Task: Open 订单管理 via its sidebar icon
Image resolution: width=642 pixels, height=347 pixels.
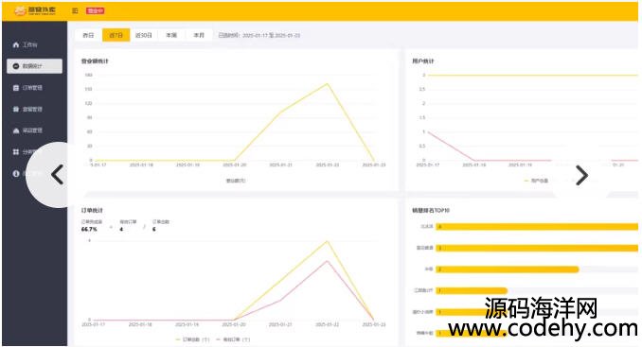Action: pos(16,88)
